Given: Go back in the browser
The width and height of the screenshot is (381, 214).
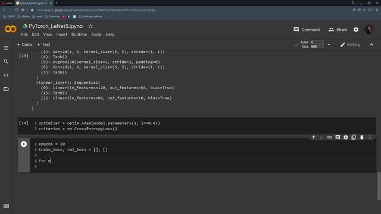Looking at the screenshot, I should tap(4, 10).
